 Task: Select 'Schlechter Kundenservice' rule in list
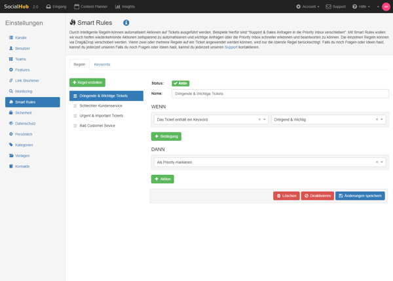coord(100,105)
